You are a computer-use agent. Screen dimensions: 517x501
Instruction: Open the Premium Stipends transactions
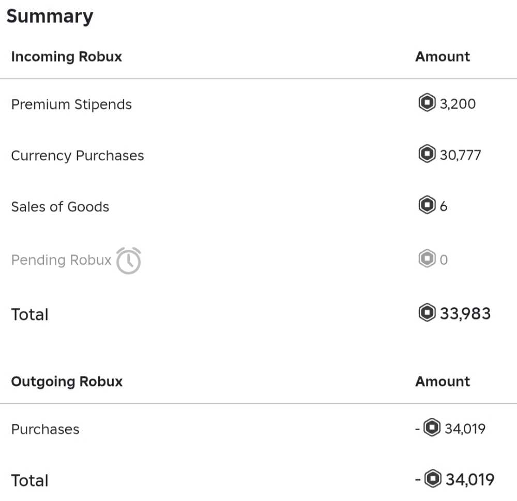tap(71, 104)
